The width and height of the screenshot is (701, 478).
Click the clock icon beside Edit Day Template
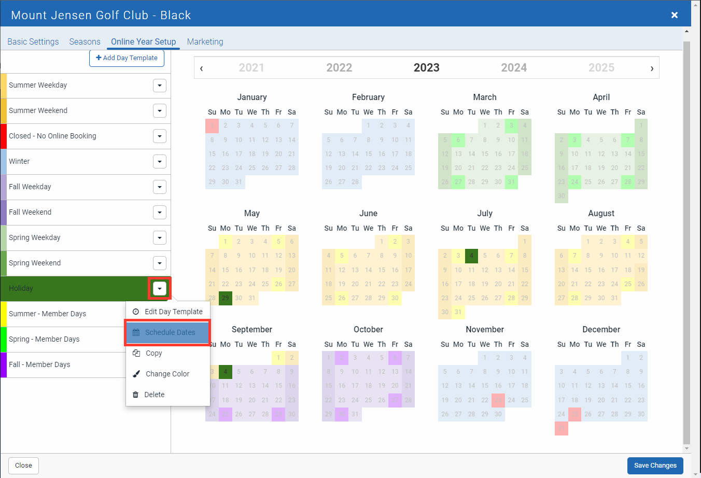136,312
